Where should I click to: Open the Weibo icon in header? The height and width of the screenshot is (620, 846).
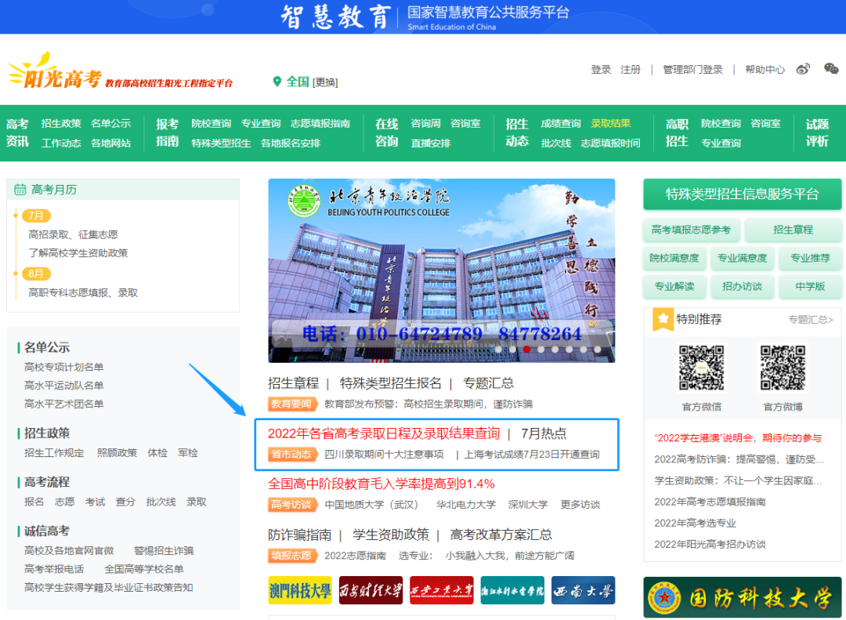(803, 69)
